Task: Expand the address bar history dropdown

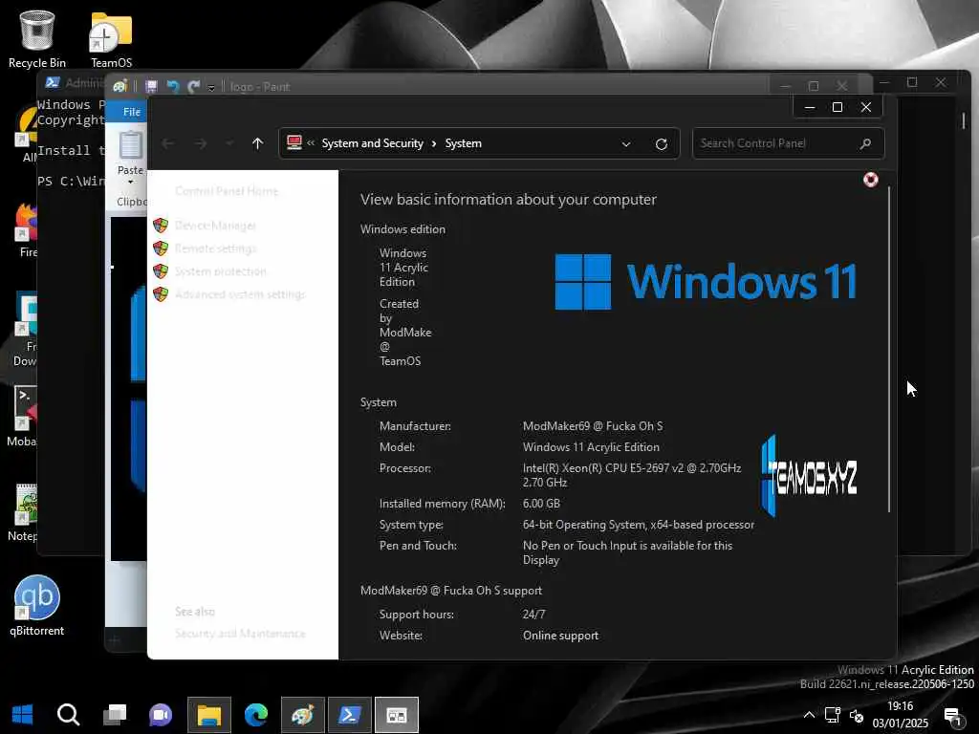Action: [x=625, y=144]
